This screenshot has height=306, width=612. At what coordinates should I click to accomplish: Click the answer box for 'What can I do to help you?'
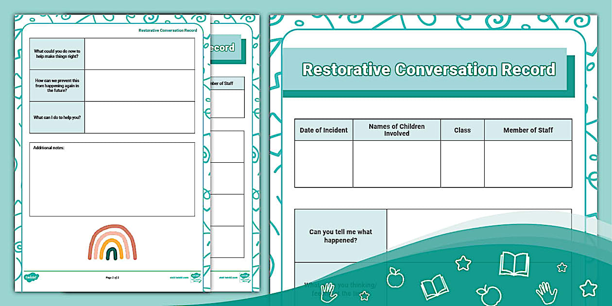tap(139, 117)
